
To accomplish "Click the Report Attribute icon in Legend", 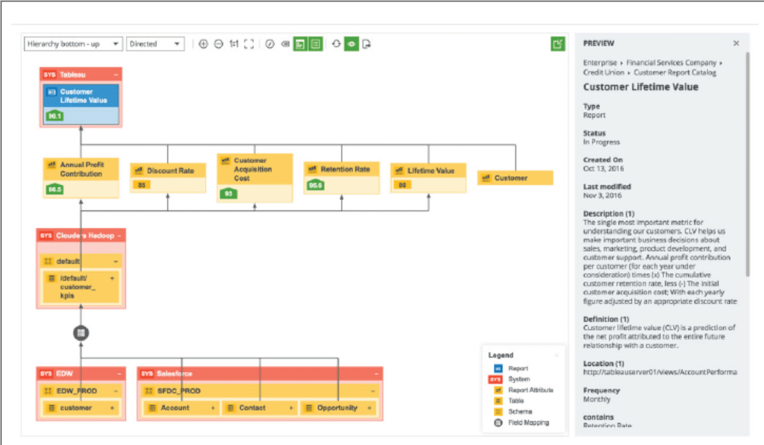I will pos(498,390).
